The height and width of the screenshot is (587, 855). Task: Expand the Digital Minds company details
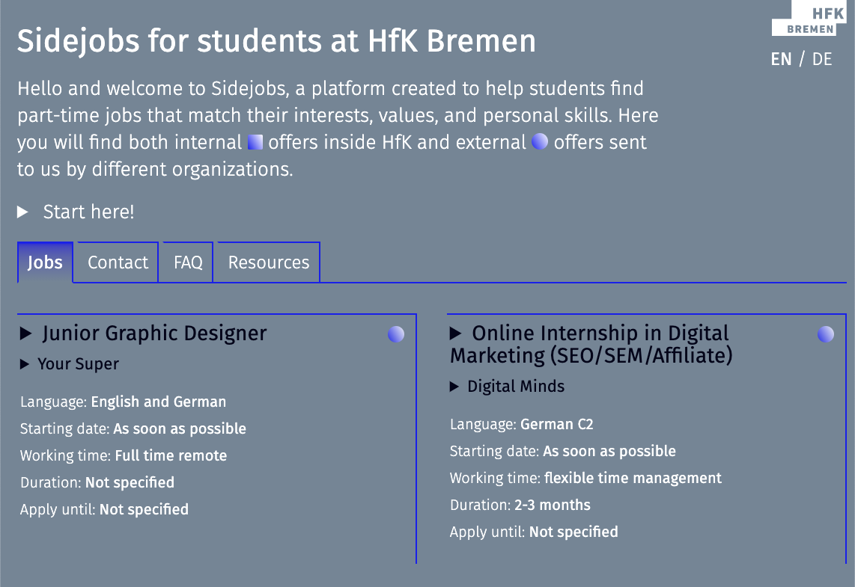click(x=454, y=387)
